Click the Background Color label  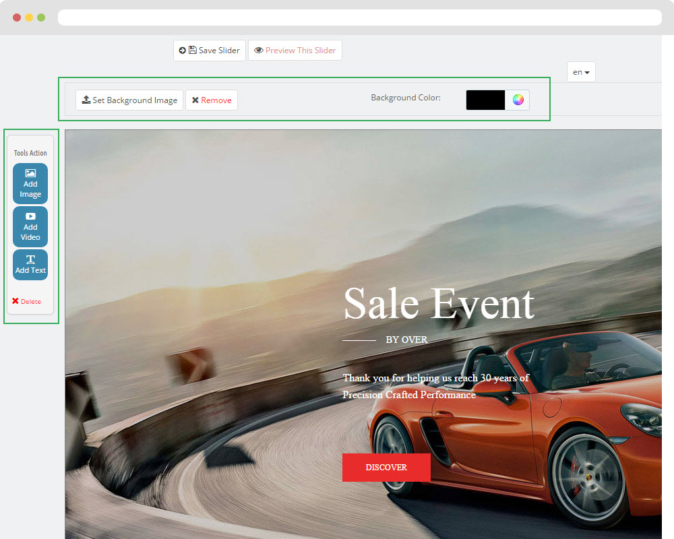(x=406, y=98)
